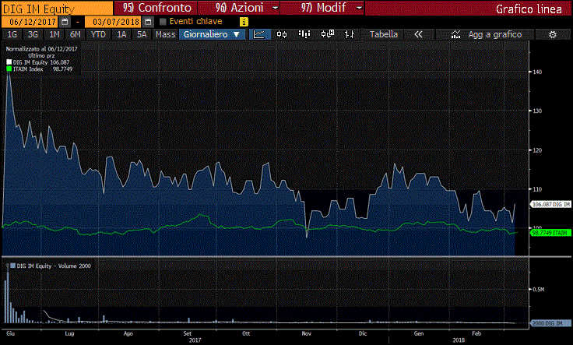573x345 pixels.
Task: Toggle DIG IM Equity white legend marker
Action: tap(9, 62)
